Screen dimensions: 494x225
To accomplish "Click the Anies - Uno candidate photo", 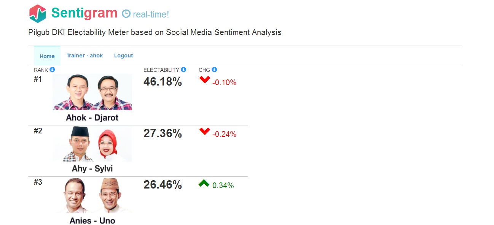I will point(92,195).
